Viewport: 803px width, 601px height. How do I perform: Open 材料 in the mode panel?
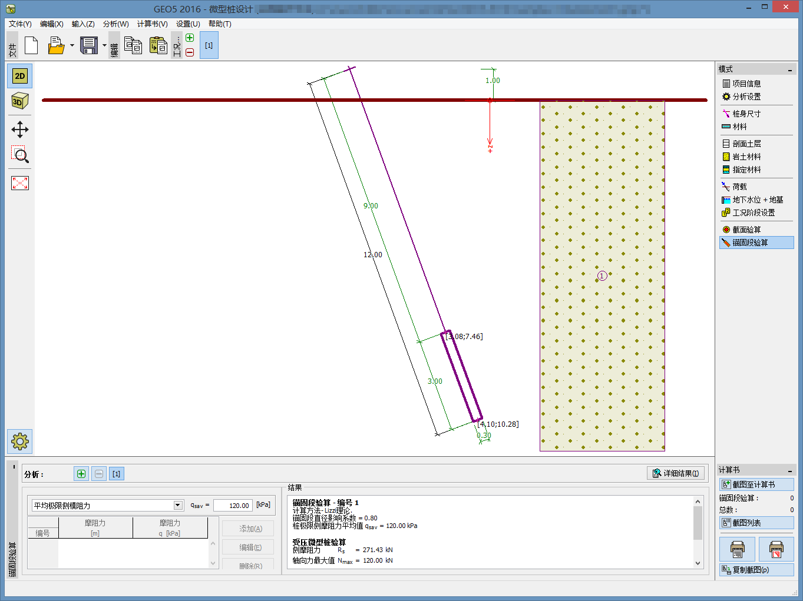click(x=756, y=127)
